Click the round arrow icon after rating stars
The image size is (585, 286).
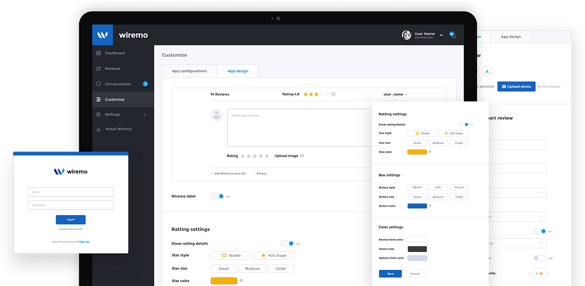click(333, 94)
